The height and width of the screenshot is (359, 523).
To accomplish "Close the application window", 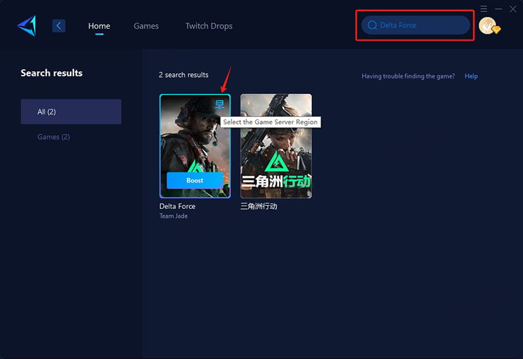I will [513, 9].
